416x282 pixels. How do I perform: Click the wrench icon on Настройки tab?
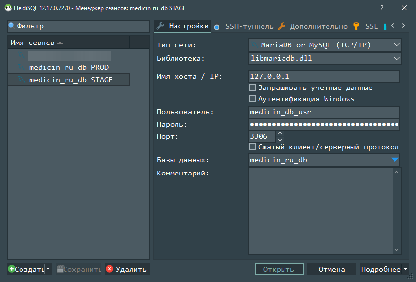tap(160, 26)
